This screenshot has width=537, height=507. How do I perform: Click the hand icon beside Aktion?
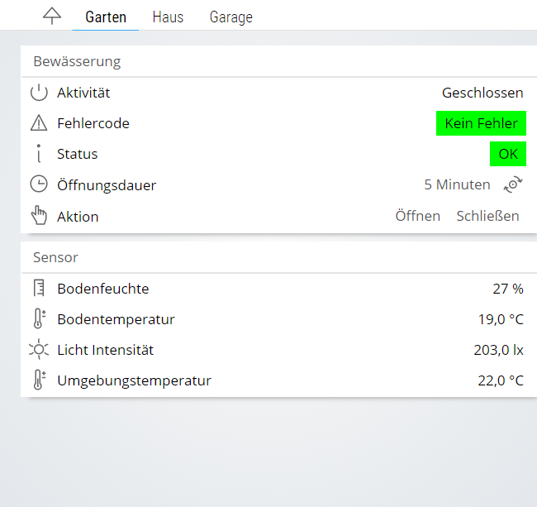[39, 216]
